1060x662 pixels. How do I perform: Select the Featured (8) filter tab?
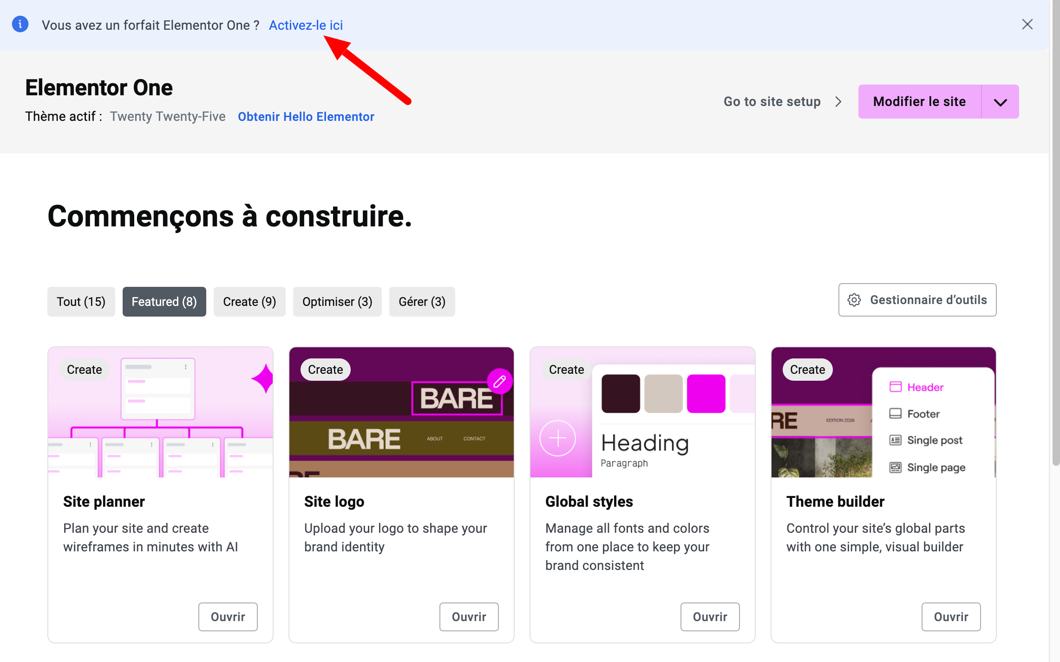164,302
